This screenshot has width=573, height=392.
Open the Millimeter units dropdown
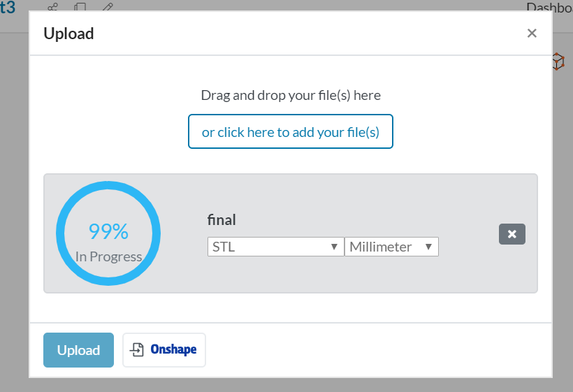pyautogui.click(x=391, y=247)
